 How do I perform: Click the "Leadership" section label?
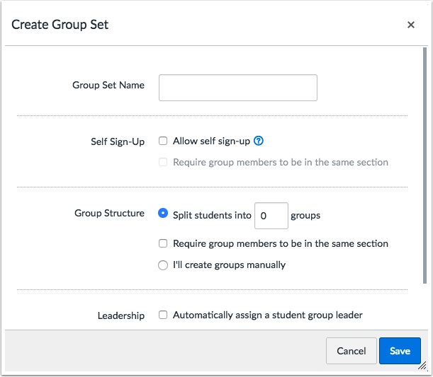121,315
